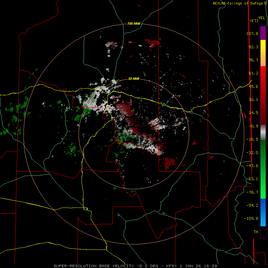The image size is (268, 268).
Task: Pick the yellow-orange segment of the color bar
Action: [x=263, y=53]
